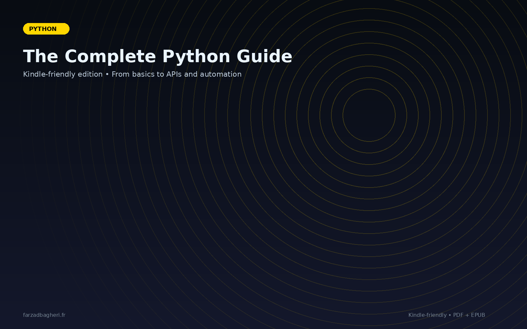Click the word "Complete" in the title
The image size is (527, 329).
click(x=110, y=56)
